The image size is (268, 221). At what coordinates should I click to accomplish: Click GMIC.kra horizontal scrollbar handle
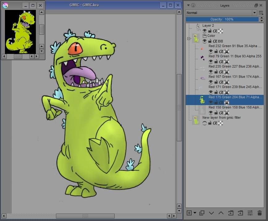coord(85,216)
